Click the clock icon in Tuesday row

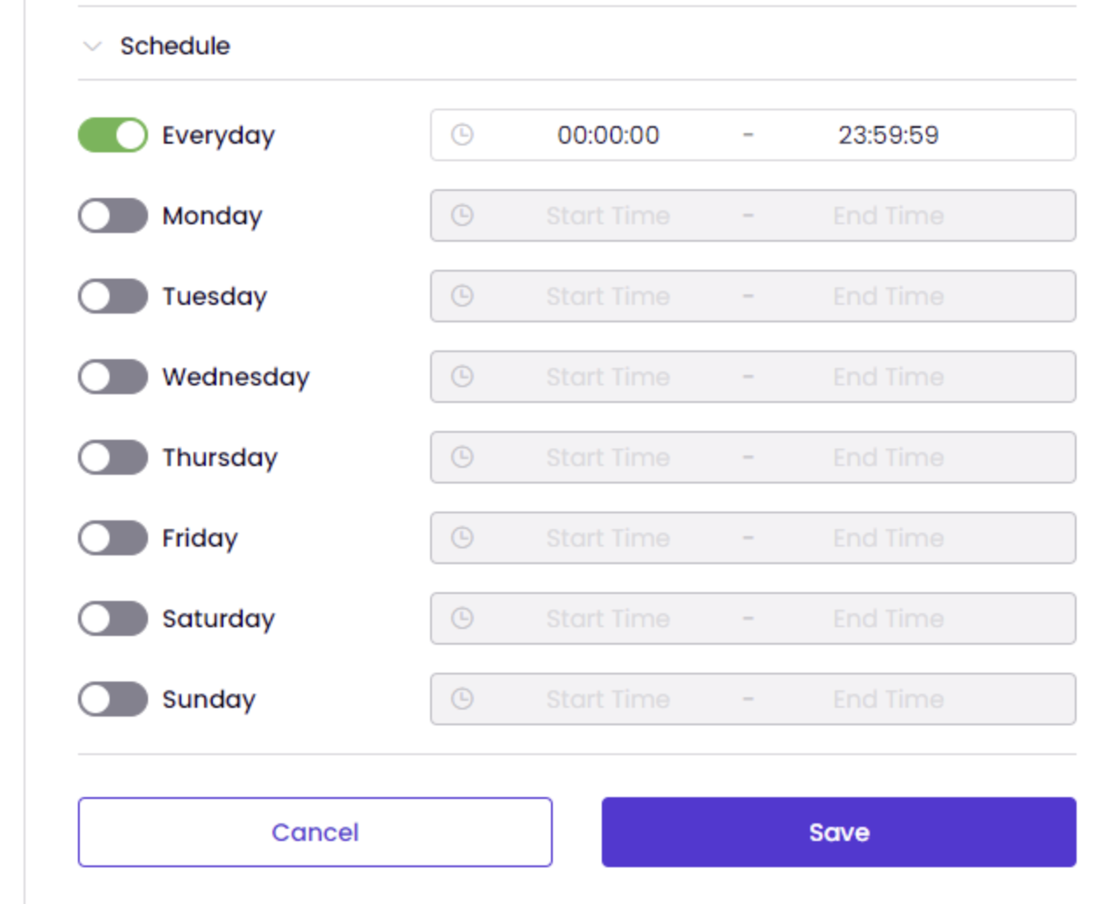(x=463, y=296)
